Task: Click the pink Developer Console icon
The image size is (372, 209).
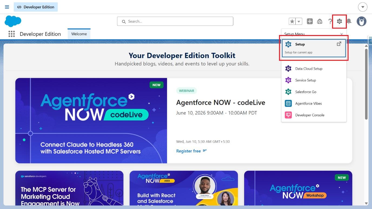Action: pos(288,115)
